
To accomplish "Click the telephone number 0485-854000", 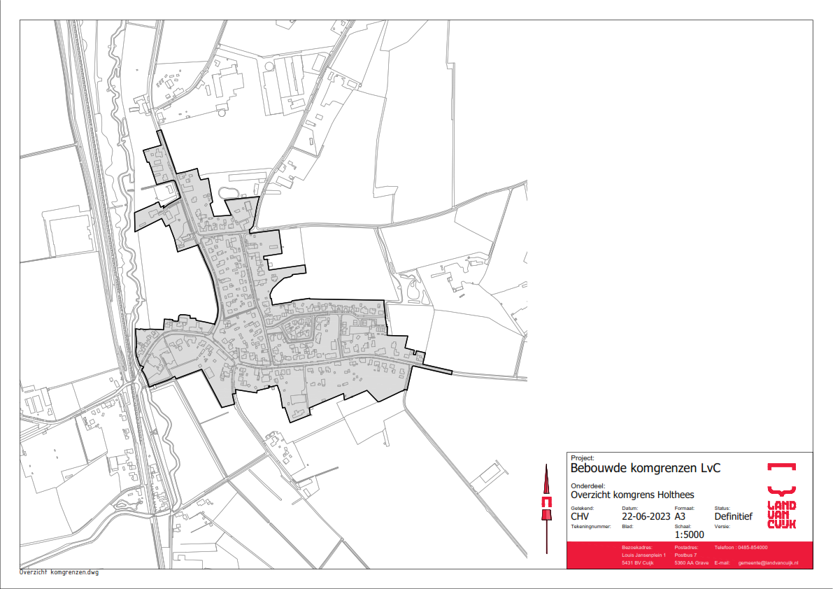I will [750, 547].
